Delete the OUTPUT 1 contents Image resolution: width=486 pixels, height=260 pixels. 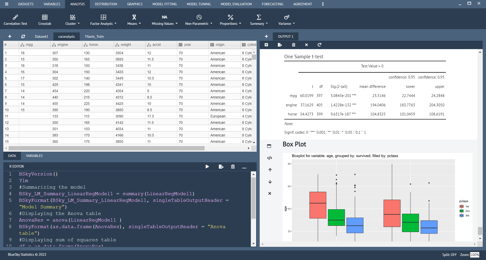294,45
